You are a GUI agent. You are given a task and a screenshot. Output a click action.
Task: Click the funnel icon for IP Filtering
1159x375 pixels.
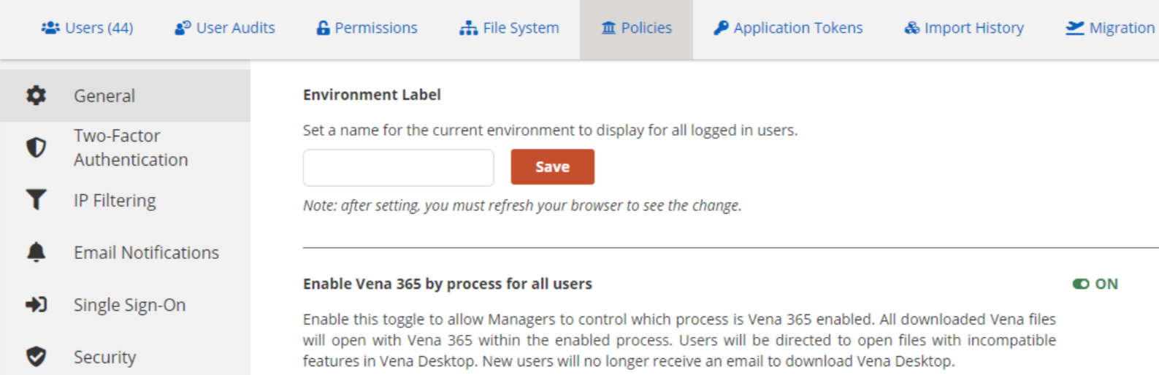36,200
